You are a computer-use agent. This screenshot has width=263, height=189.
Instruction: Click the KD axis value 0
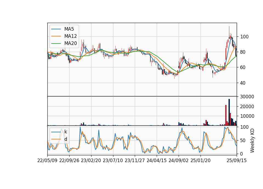[x=242, y=154]
